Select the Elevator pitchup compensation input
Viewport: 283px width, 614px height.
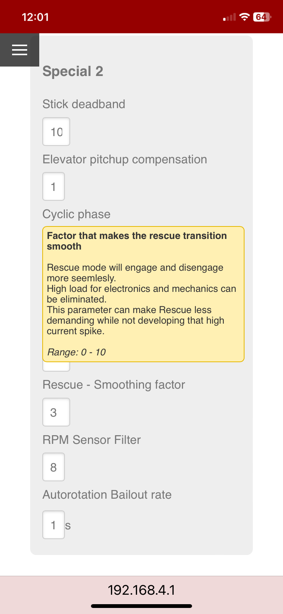click(x=54, y=186)
